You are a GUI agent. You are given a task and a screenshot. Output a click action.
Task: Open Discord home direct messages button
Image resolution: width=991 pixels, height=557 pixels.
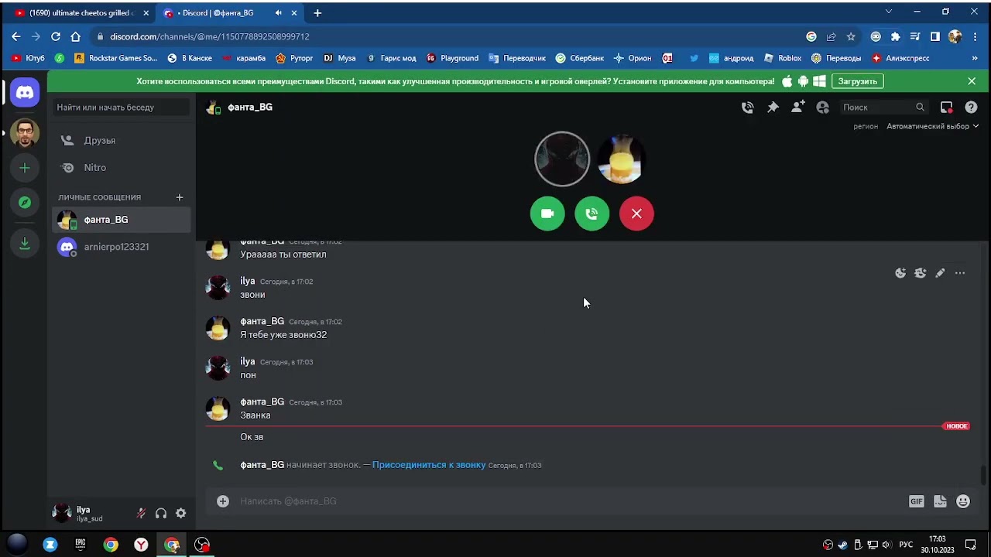click(x=25, y=93)
